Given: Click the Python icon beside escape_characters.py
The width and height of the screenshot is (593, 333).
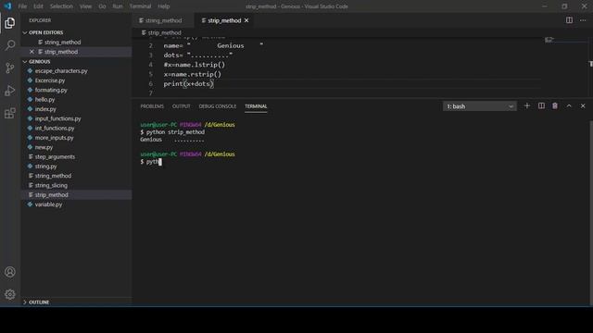Looking at the screenshot, I should (30, 70).
